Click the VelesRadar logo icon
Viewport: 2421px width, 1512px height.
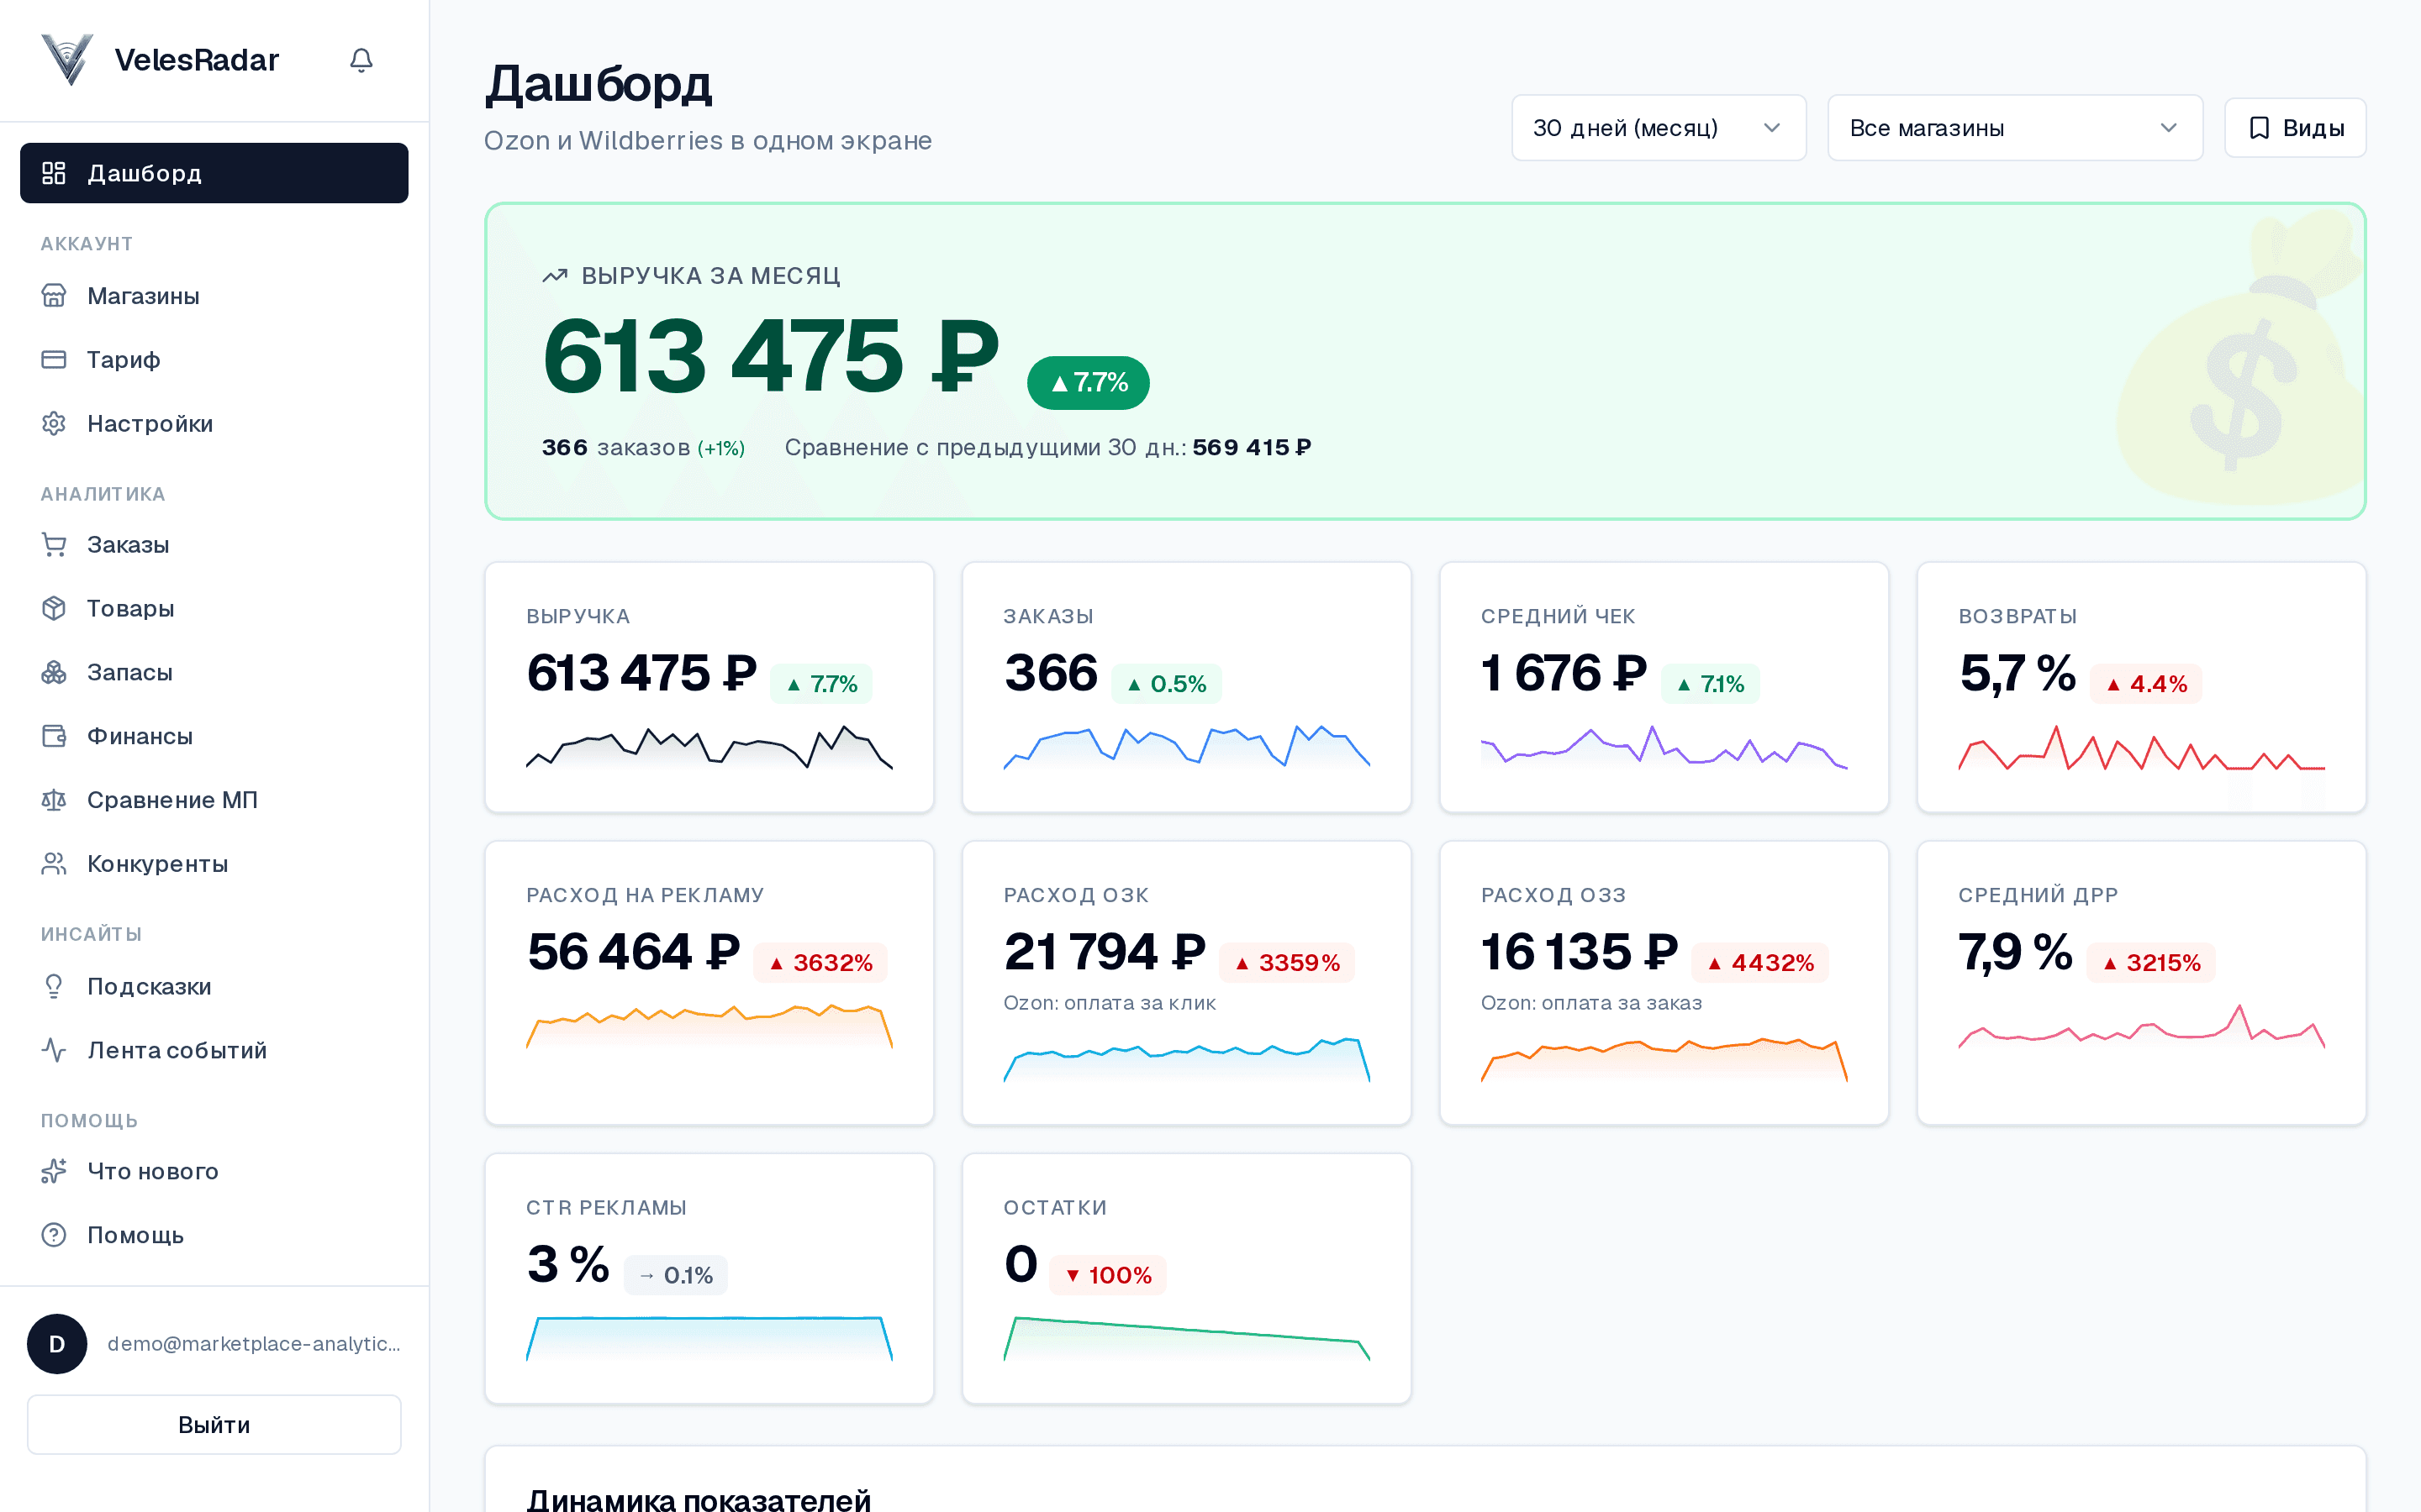[67, 59]
